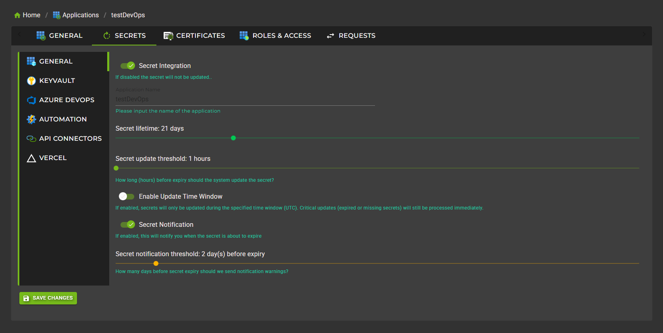Screen dimensions: 663x333
Task: Click the REQUESTS swap arrows icon
Action: pyautogui.click(x=330, y=36)
